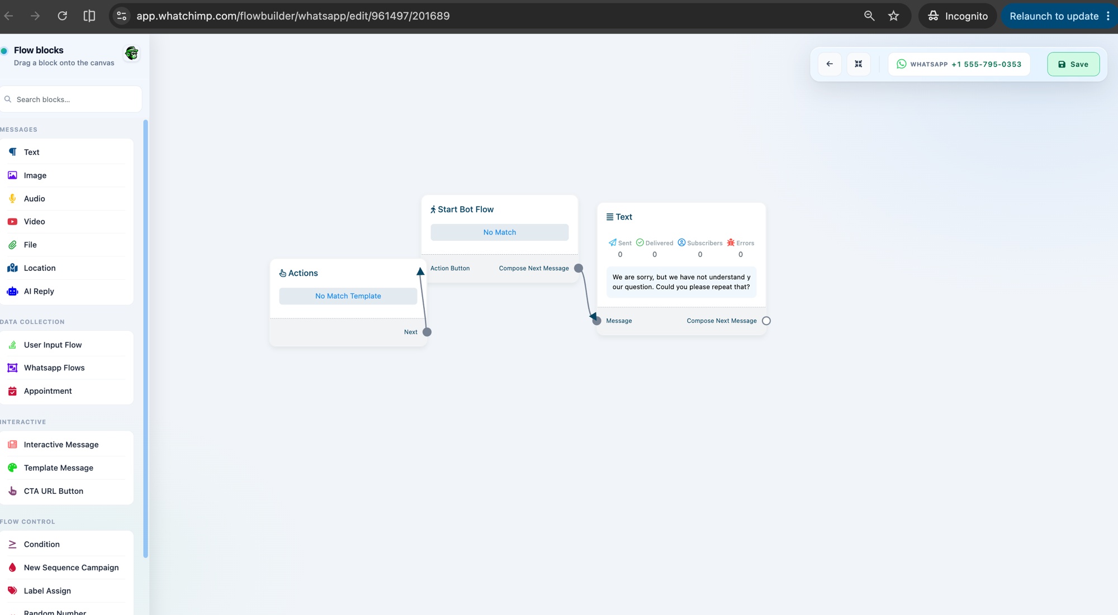
Task: Click the Image block icon
Action: (12, 175)
